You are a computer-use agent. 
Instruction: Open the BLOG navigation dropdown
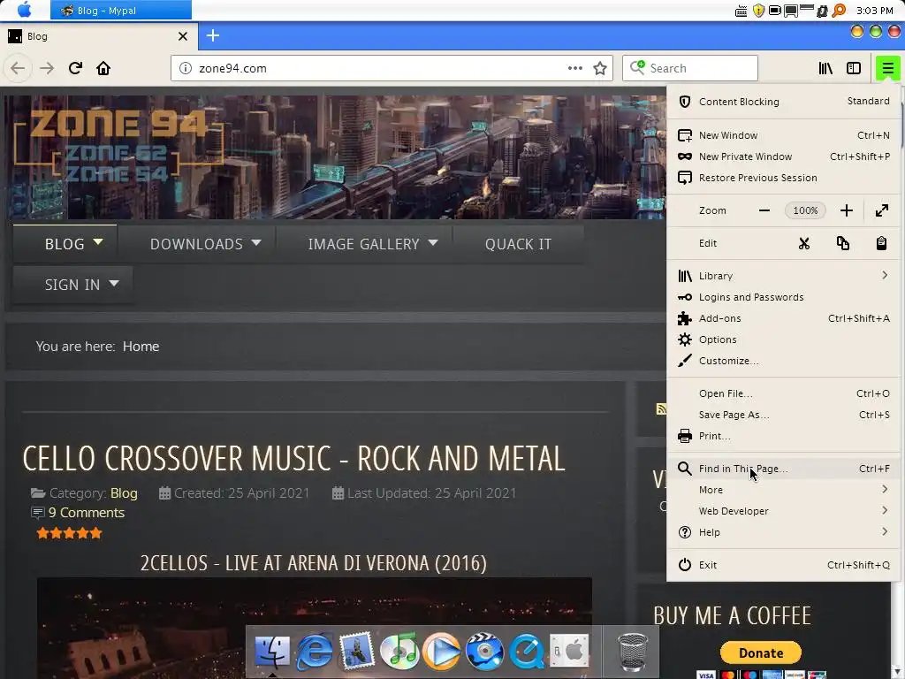(x=65, y=244)
